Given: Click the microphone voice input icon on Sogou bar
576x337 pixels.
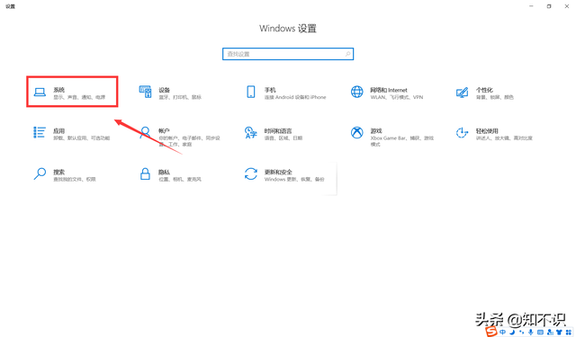Looking at the screenshot, I should 531,333.
